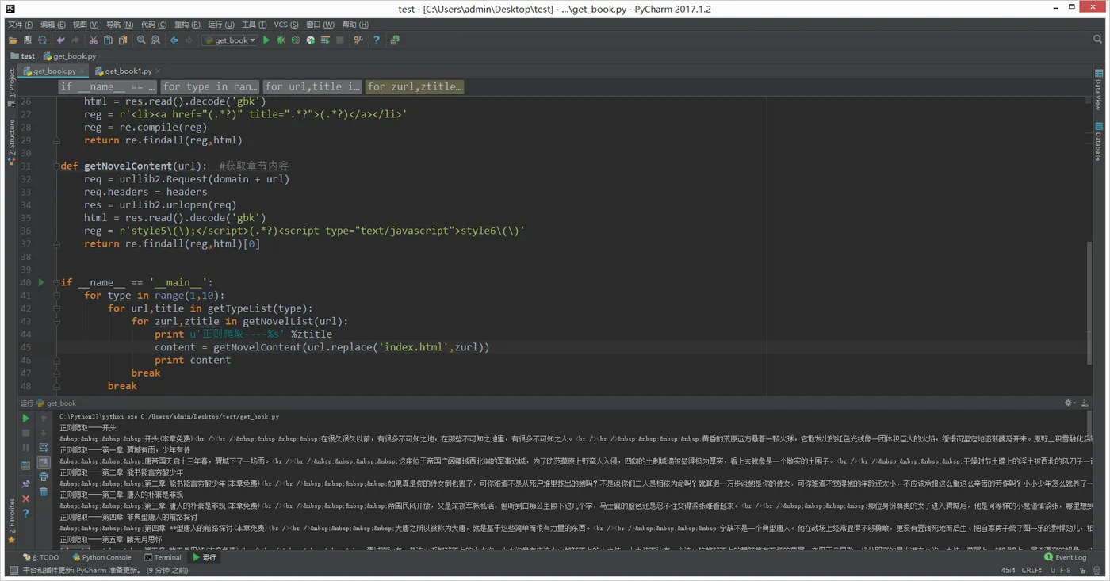Open the 重构 (R) menu
Screen dimensions: 1110x581
187,25
